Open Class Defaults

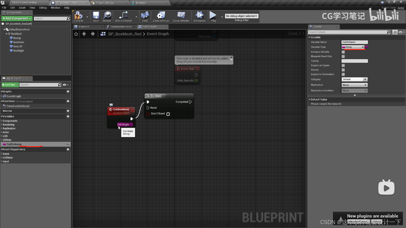(x=181, y=17)
